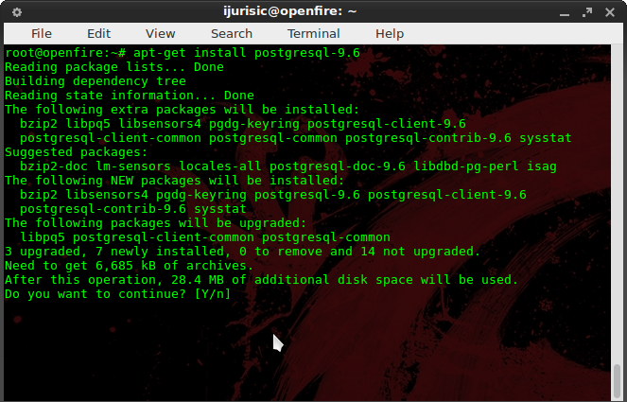Click the line 'Reading state information... Done'
Viewport: 627px width, 402px height.
tap(130, 96)
